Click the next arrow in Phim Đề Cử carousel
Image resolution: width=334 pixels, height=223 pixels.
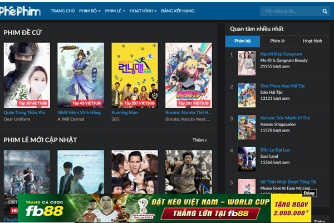pos(205,83)
